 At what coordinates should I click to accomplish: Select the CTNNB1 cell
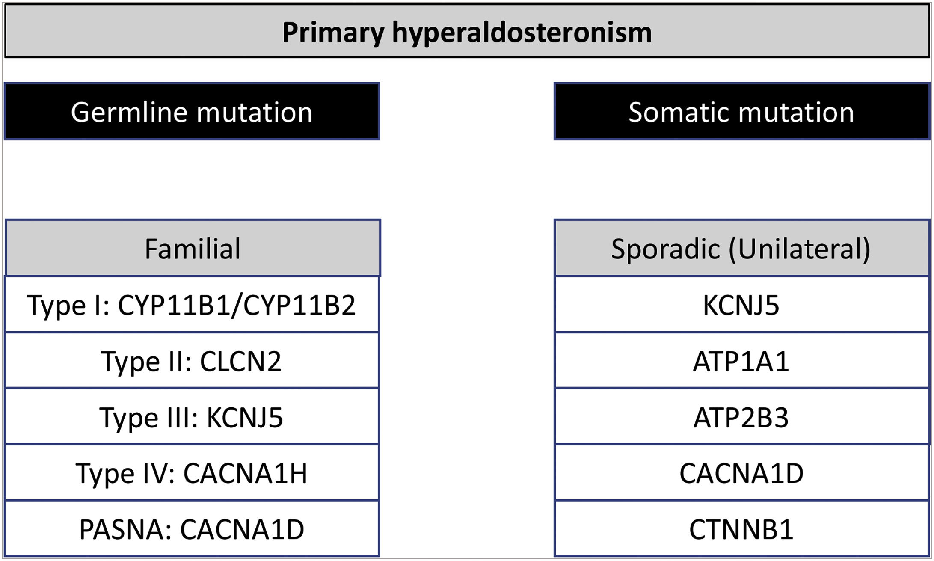point(741,529)
